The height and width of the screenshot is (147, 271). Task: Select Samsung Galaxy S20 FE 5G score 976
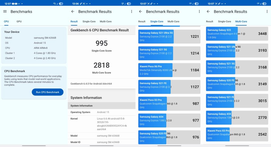[x=169, y=137]
